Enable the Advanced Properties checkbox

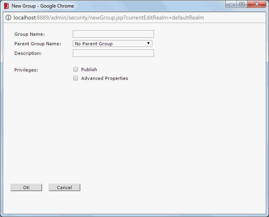tap(76, 78)
